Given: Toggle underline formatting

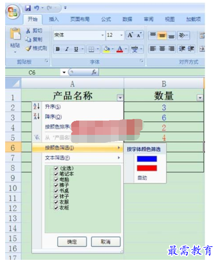Looking at the screenshot, I should (76, 49).
